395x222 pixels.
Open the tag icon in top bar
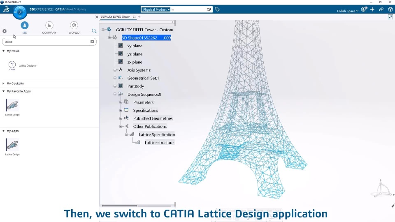tap(217, 9)
